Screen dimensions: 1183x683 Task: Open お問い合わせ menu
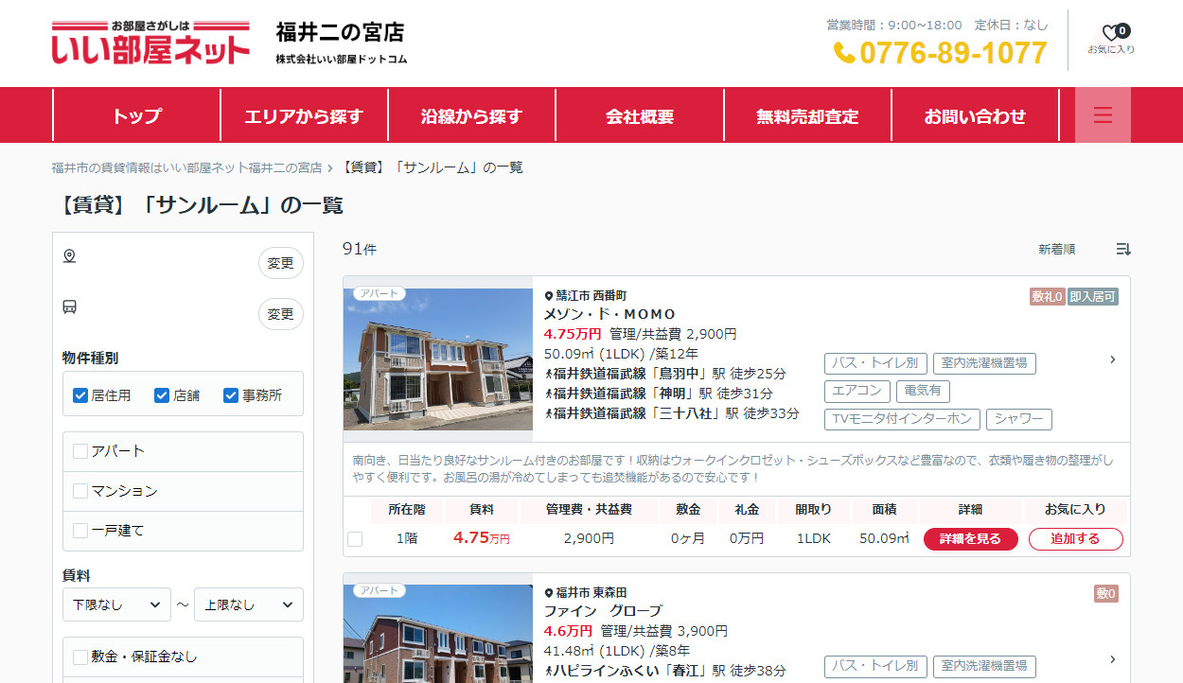(975, 115)
